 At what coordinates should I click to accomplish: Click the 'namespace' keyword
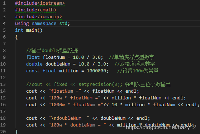pos(44,24)
